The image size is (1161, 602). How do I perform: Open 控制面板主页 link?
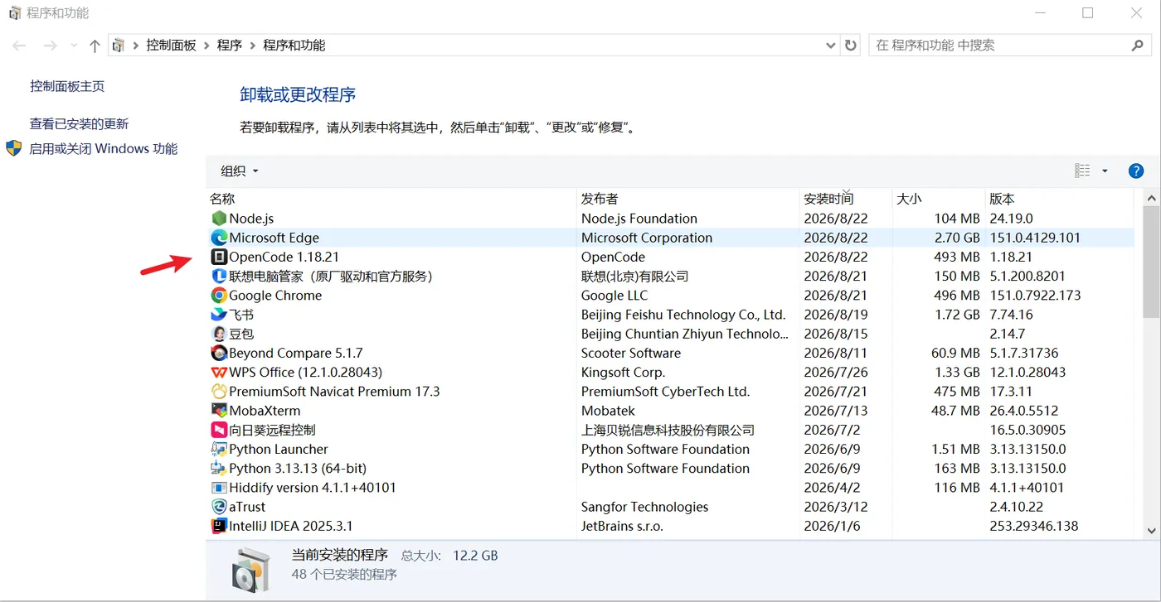67,86
